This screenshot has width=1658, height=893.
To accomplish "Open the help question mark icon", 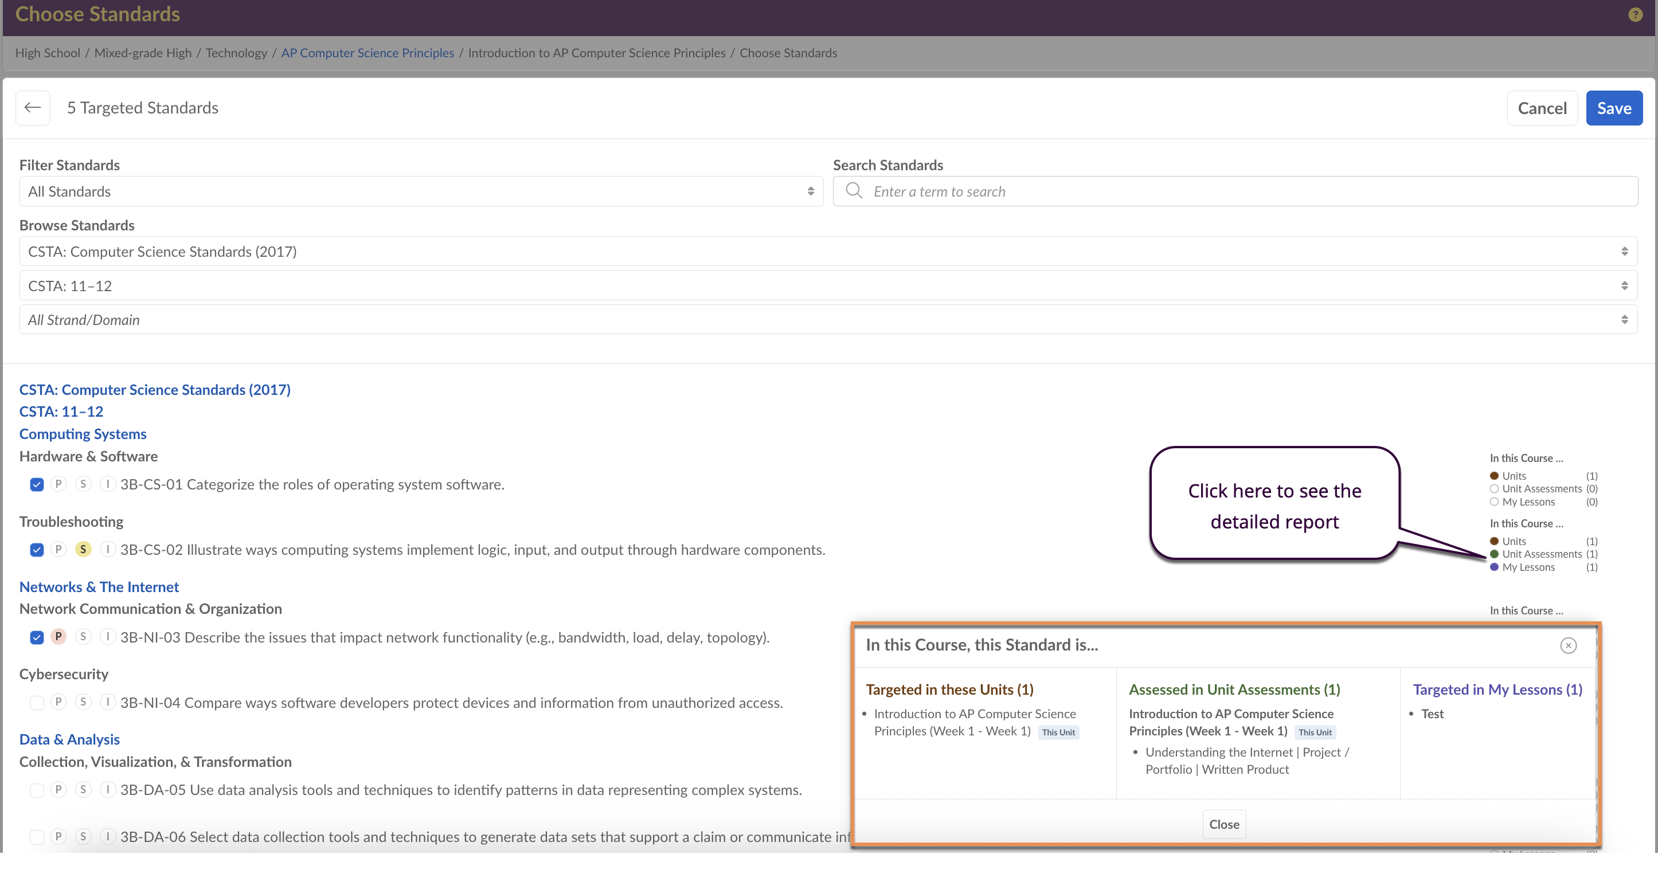I will pyautogui.click(x=1635, y=14).
